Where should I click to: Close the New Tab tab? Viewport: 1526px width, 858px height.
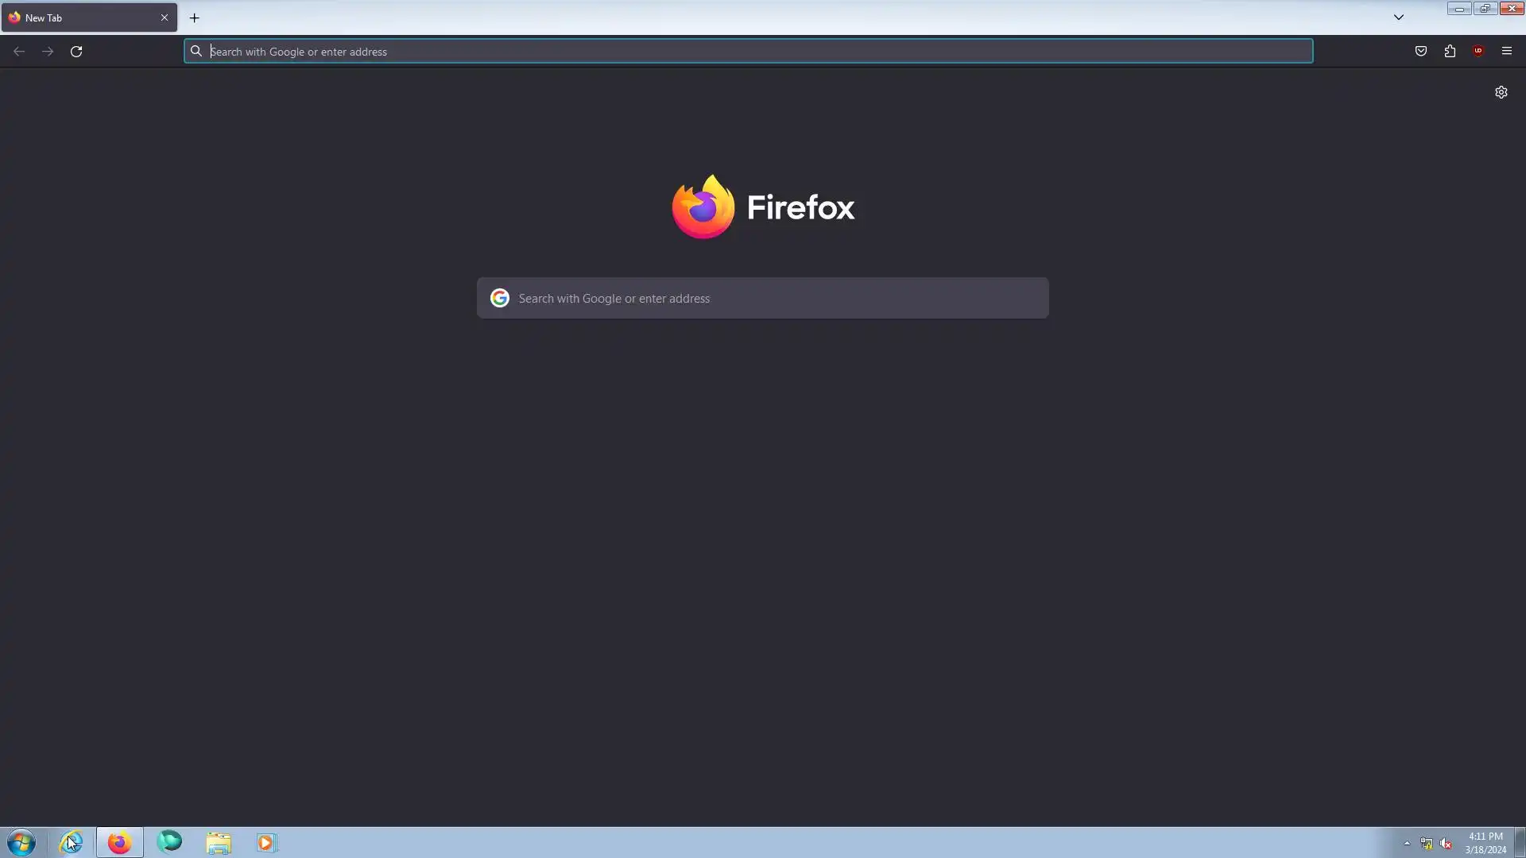coord(165,17)
